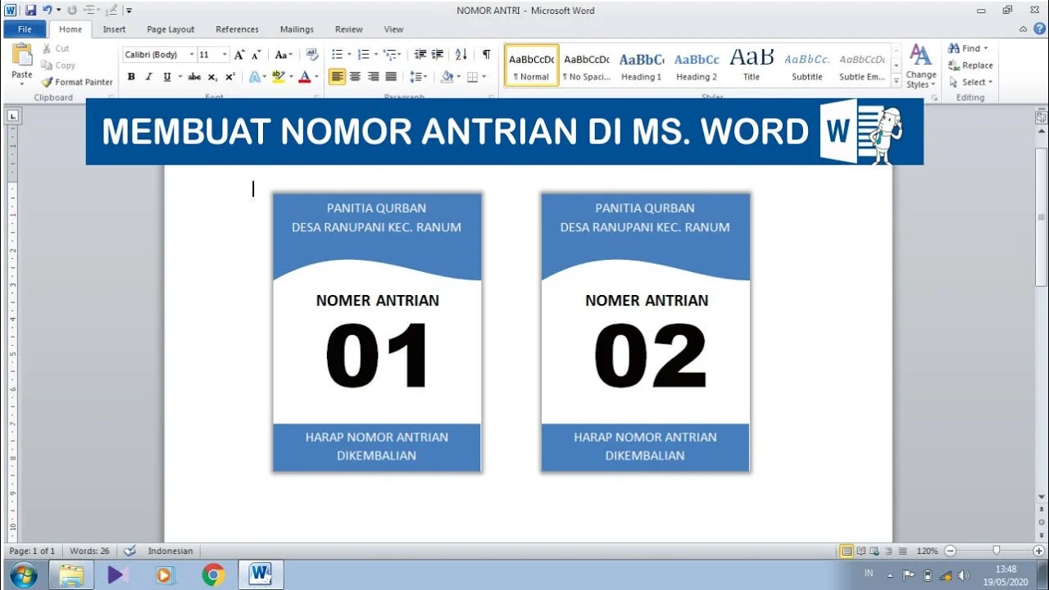Switch to the Mailings tab
Viewport: 1049px width, 590px height.
tap(297, 29)
